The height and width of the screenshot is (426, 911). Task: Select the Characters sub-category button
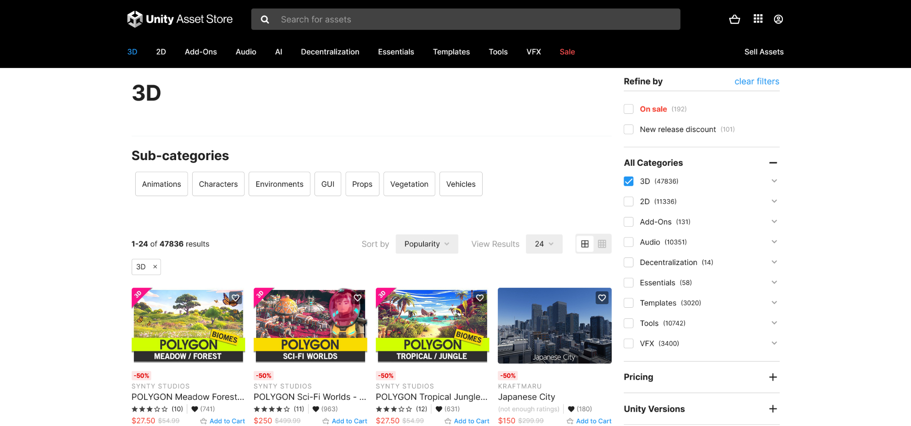[x=218, y=184]
